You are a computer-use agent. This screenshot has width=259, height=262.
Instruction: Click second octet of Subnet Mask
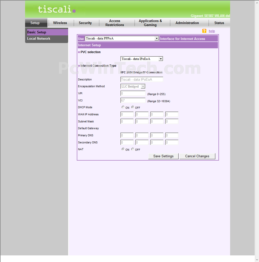coord(142,121)
